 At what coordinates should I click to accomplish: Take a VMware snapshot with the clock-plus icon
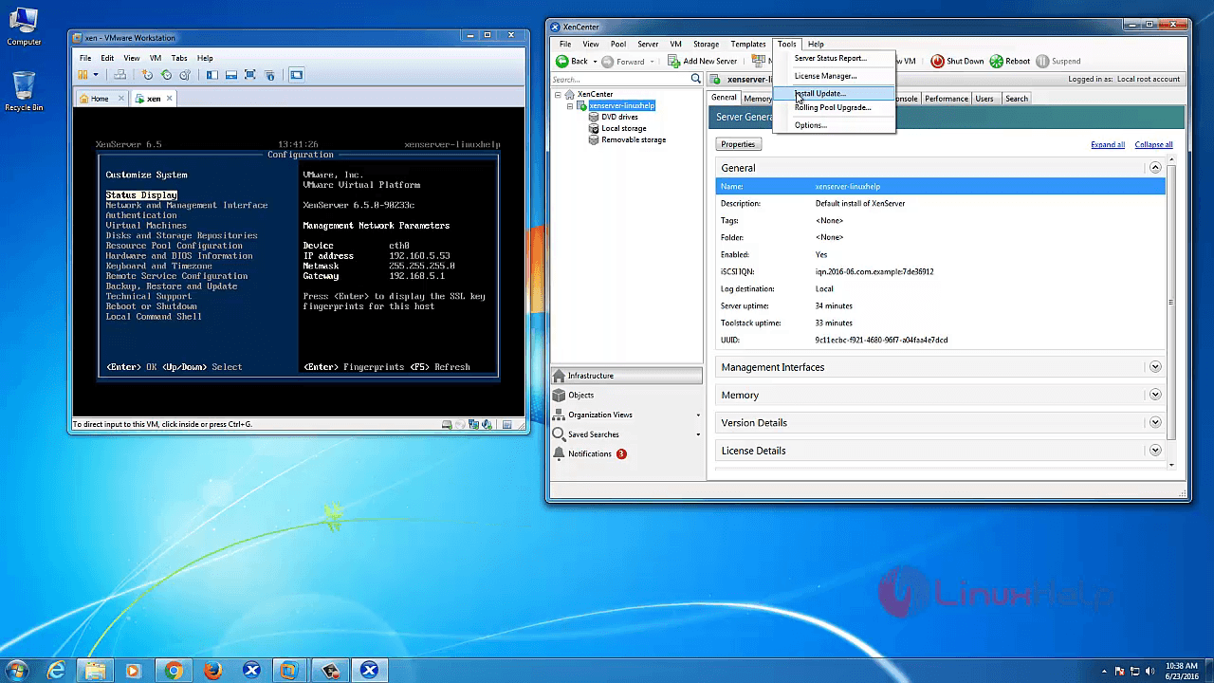(147, 75)
